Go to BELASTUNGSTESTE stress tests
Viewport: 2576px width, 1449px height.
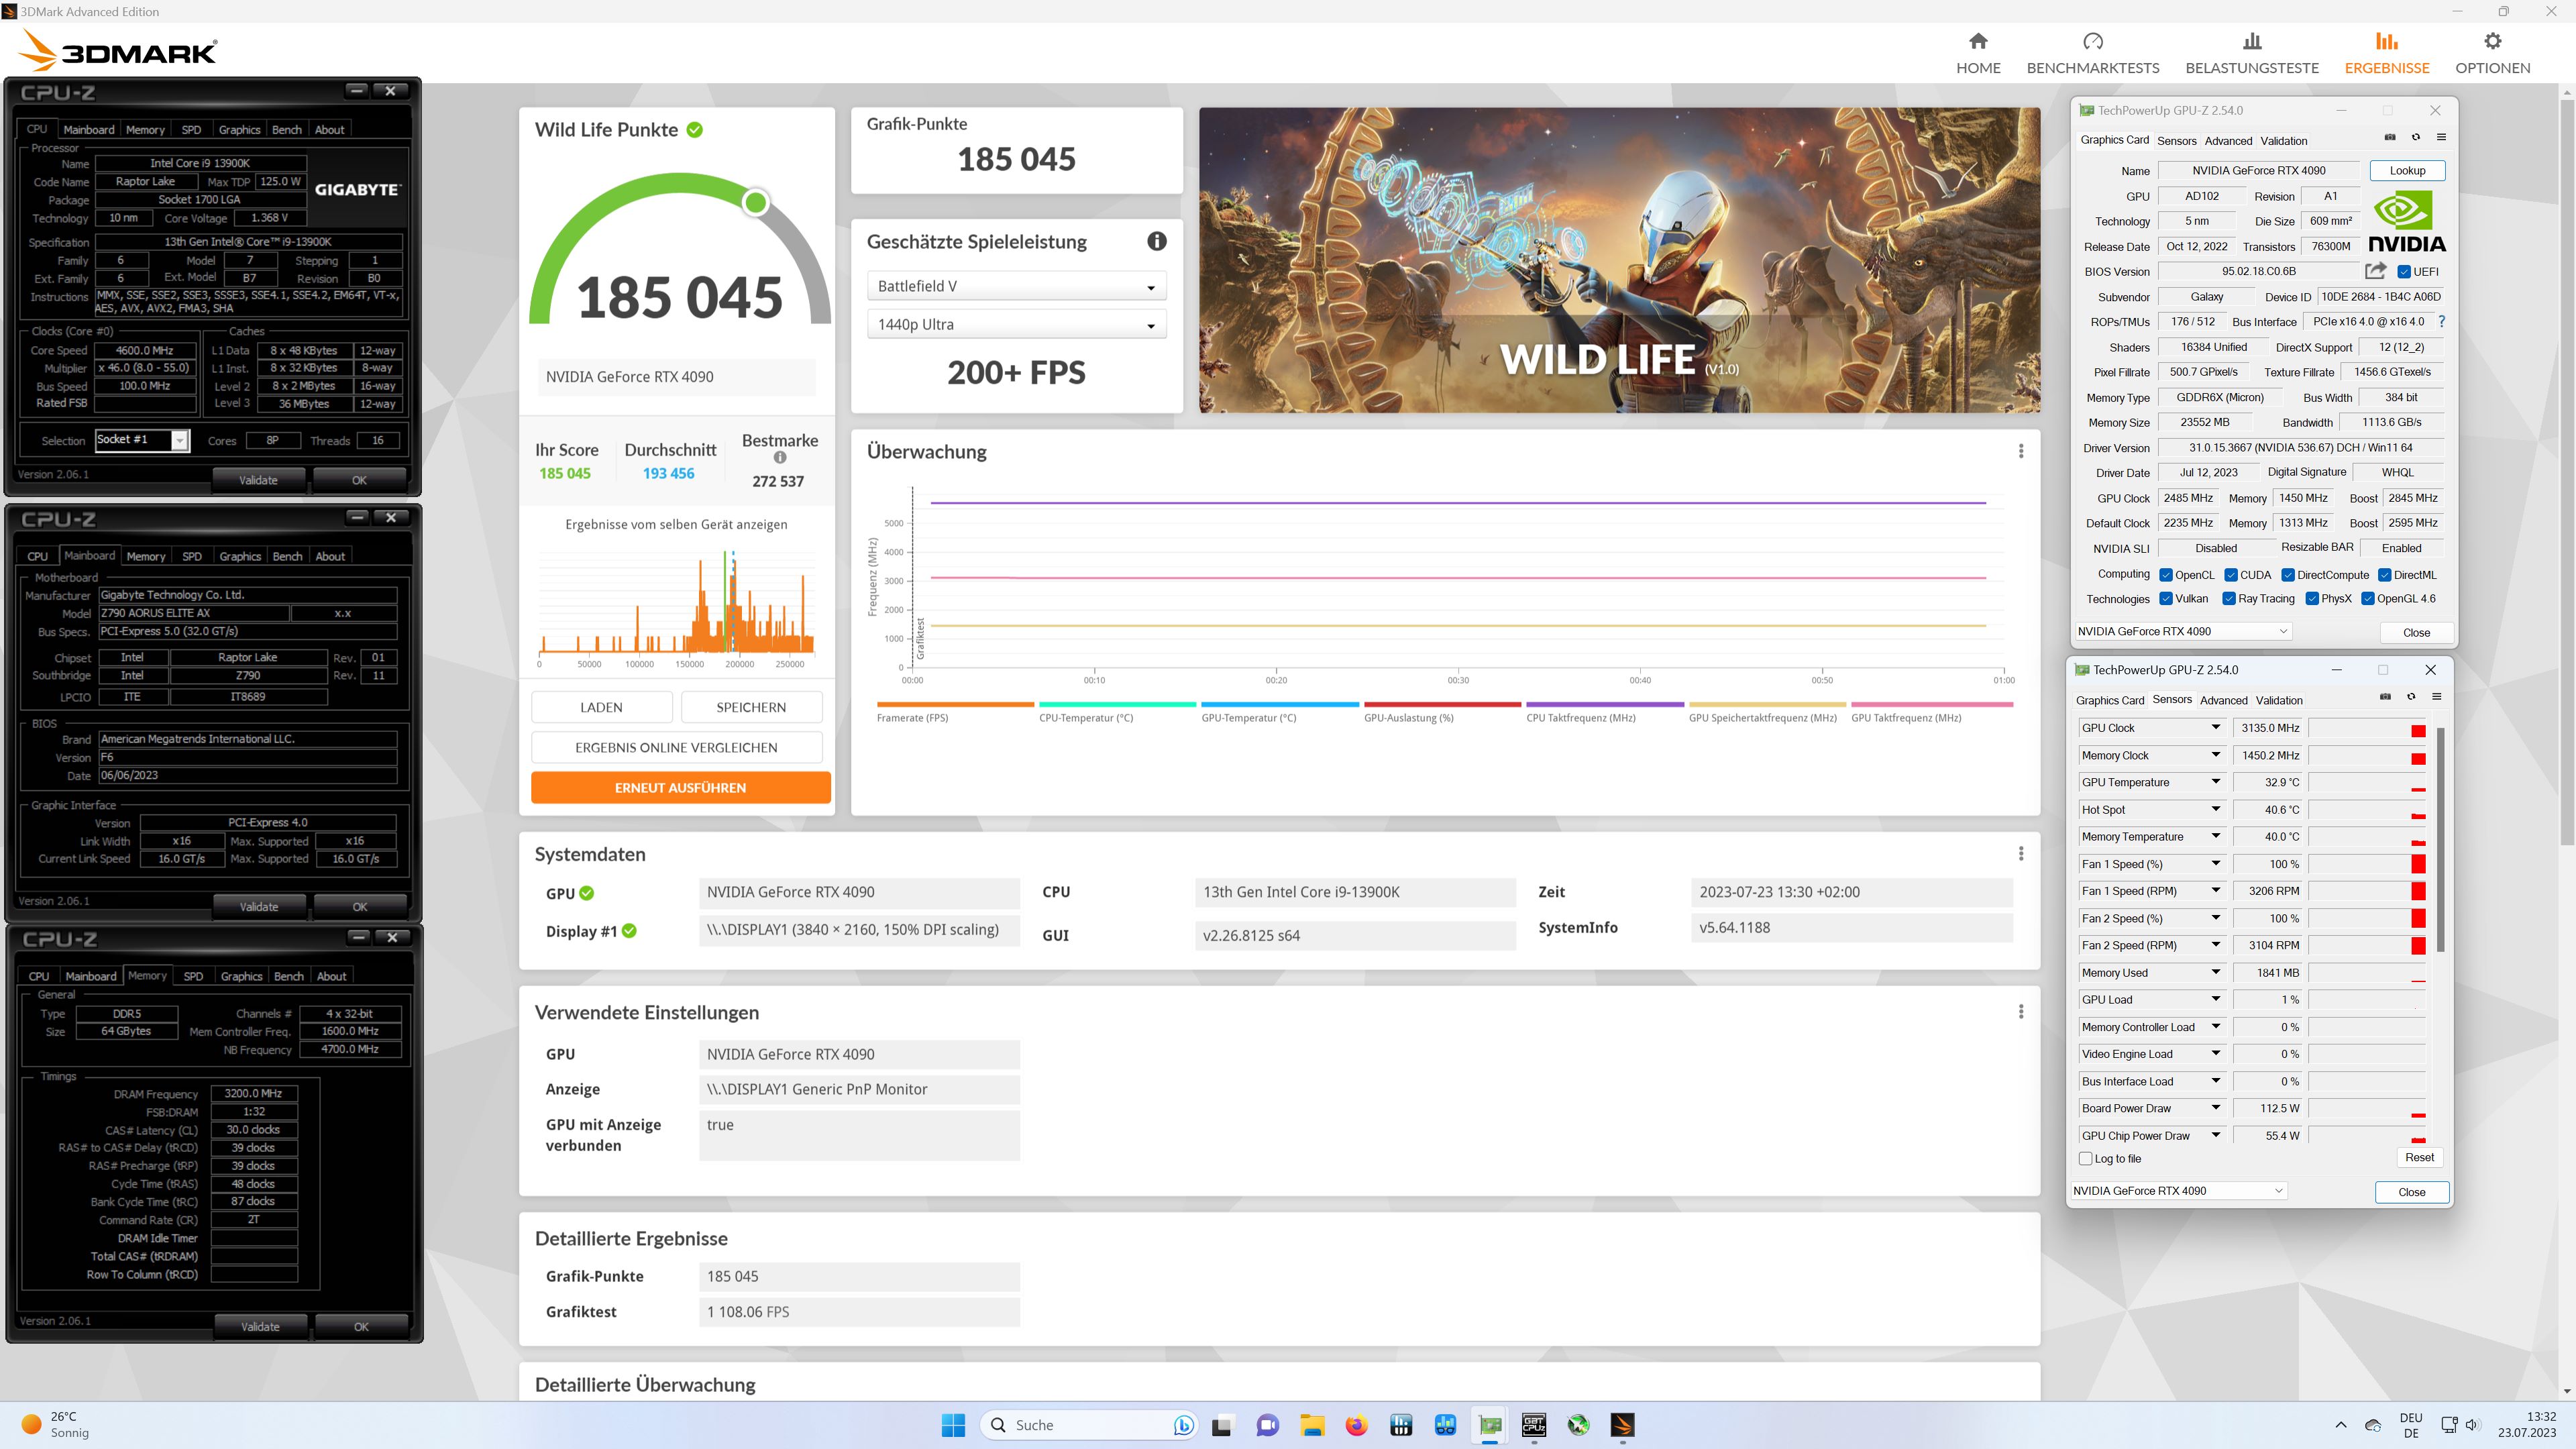[2252, 53]
